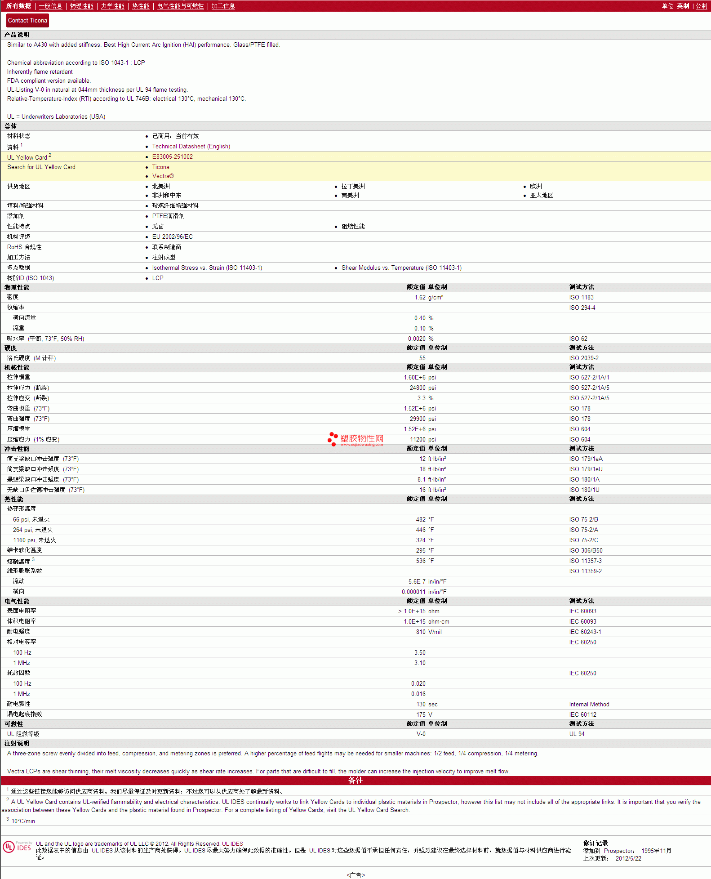This screenshot has width=711, height=879.
Task: Click the 产品说明 section header
Action: [355, 35]
